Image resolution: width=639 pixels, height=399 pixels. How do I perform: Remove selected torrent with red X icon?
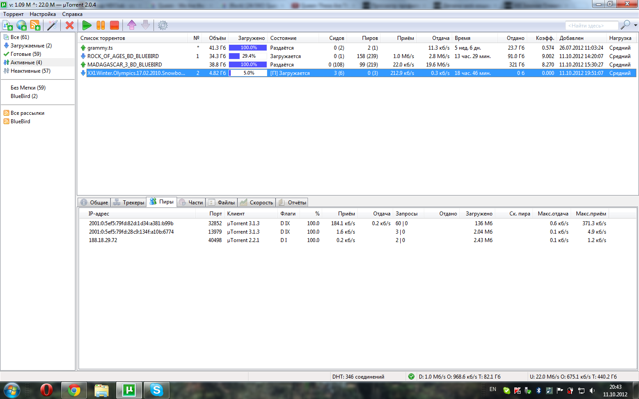pos(70,25)
